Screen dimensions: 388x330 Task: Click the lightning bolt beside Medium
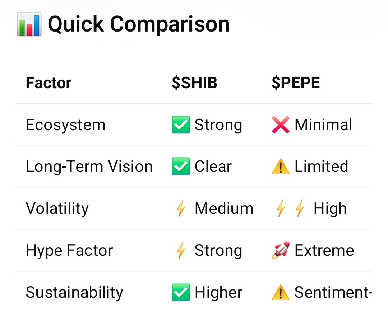point(181,209)
